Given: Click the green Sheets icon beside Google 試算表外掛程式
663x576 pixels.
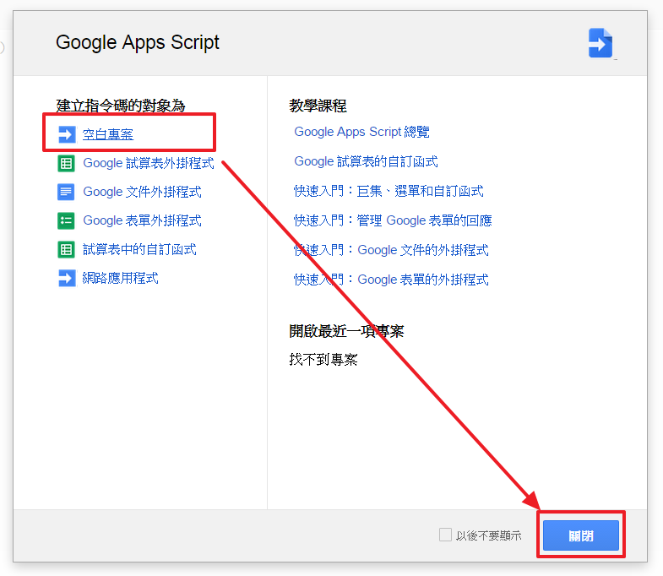Looking at the screenshot, I should tap(67, 164).
